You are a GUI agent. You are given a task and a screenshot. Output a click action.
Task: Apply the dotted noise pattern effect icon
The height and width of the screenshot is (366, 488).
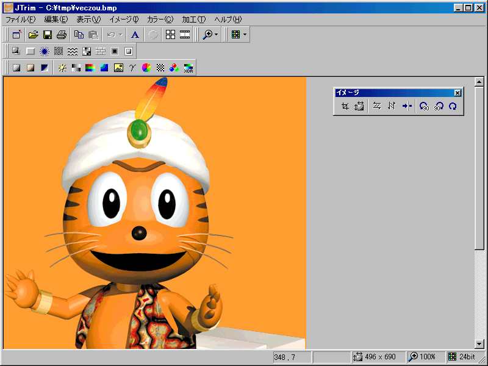[59, 51]
